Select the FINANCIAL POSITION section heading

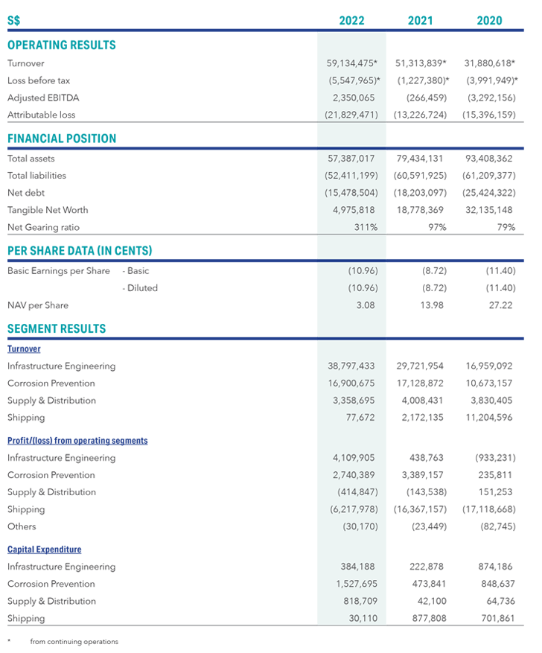(62, 138)
